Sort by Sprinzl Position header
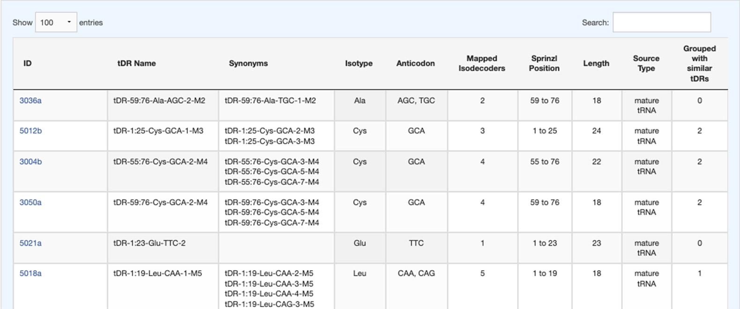The image size is (740, 309). pos(544,64)
